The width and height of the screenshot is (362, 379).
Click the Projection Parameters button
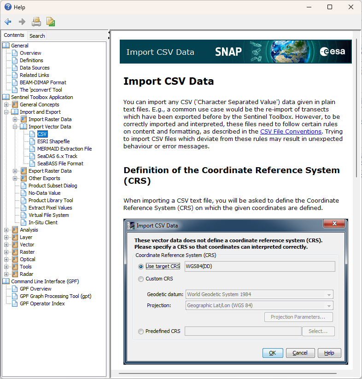(x=298, y=317)
